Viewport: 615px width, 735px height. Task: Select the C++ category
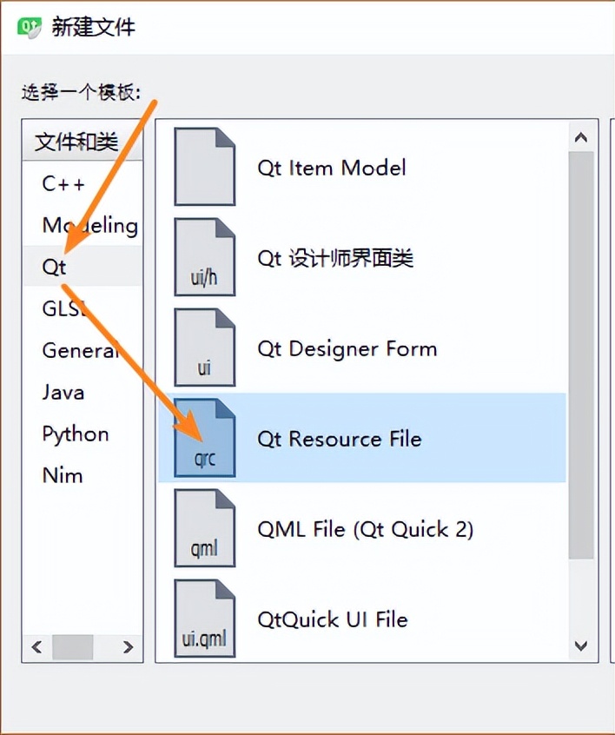pyautogui.click(x=61, y=183)
